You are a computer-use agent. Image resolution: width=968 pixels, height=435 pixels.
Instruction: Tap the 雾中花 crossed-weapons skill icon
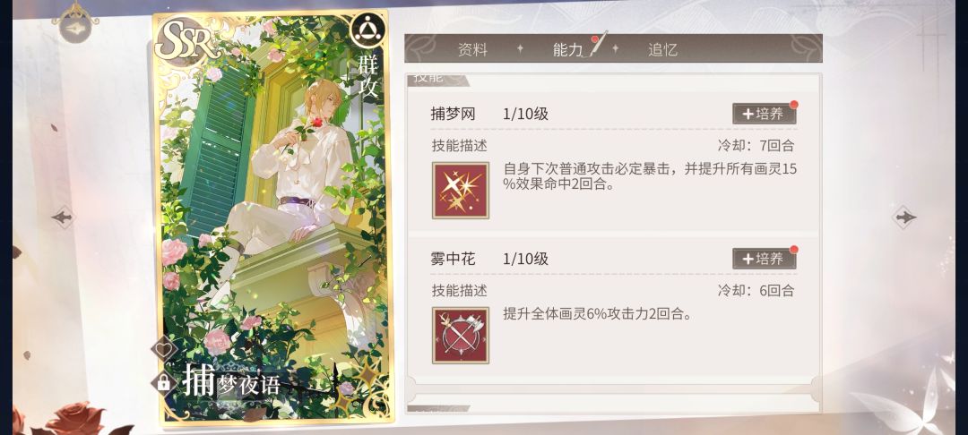461,335
